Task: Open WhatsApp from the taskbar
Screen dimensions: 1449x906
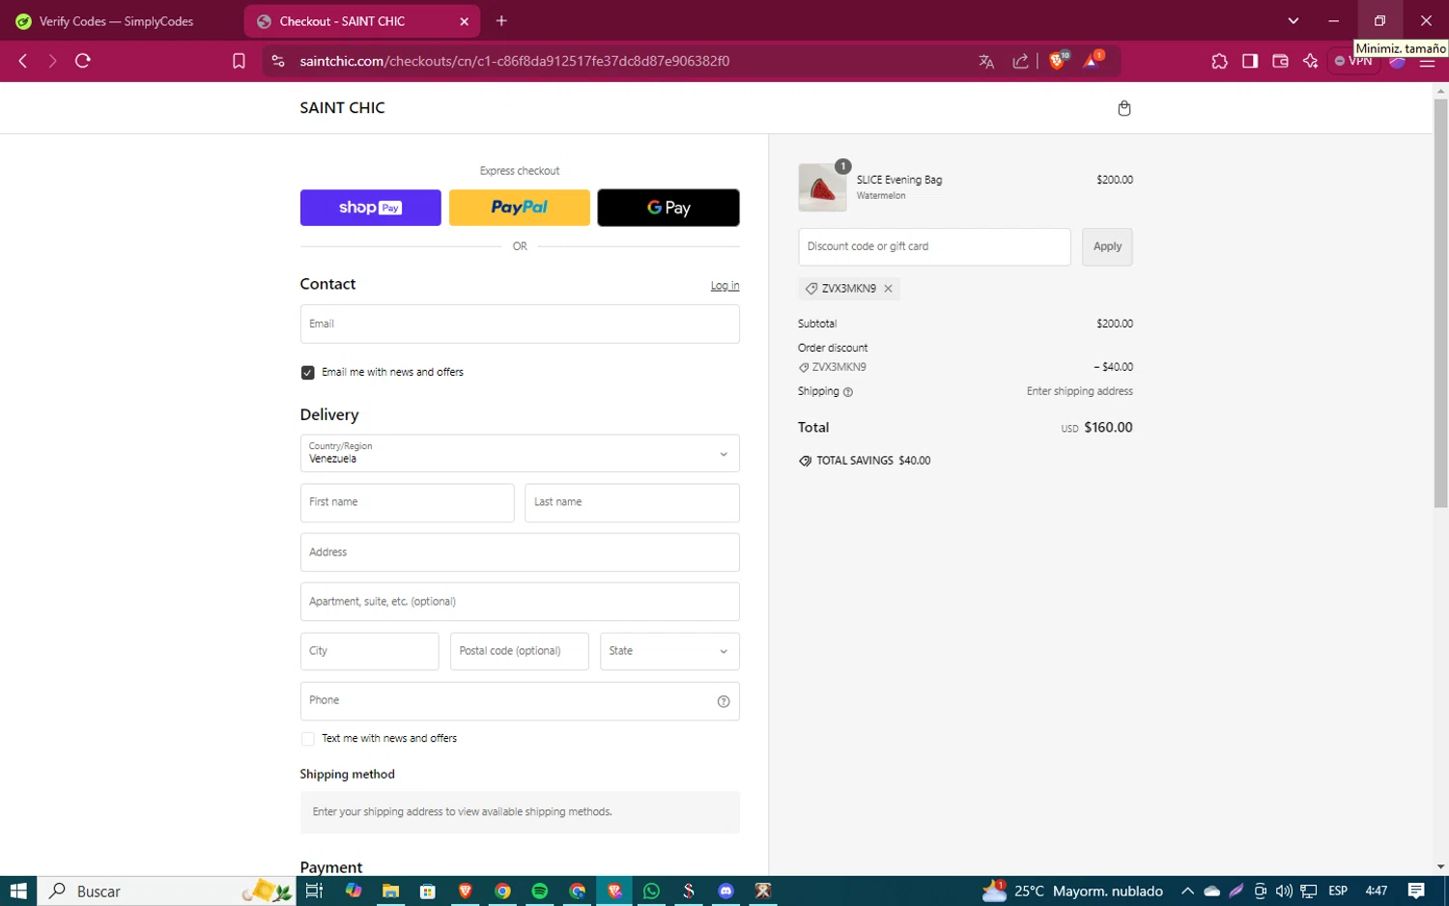Action: click(x=652, y=892)
